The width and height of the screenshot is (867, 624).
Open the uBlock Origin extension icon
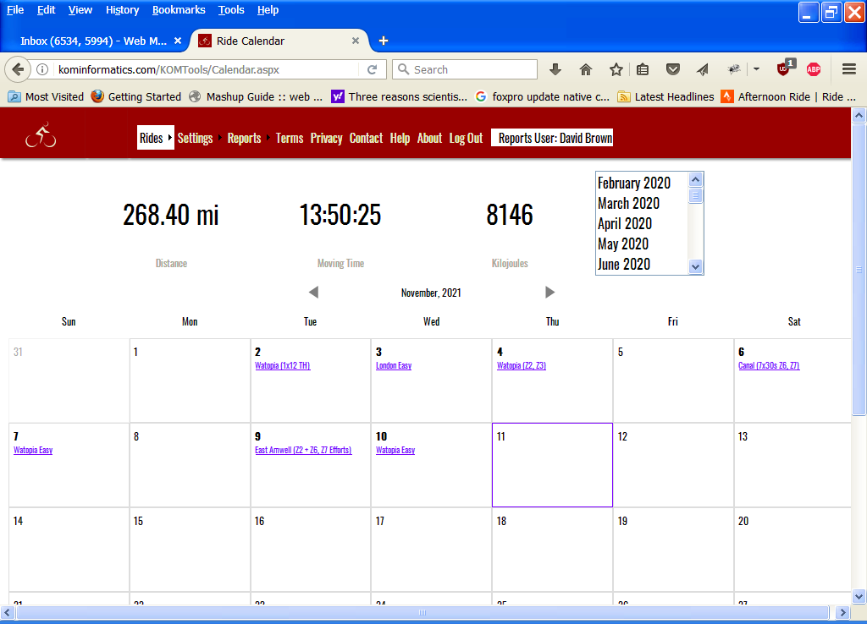tap(784, 68)
